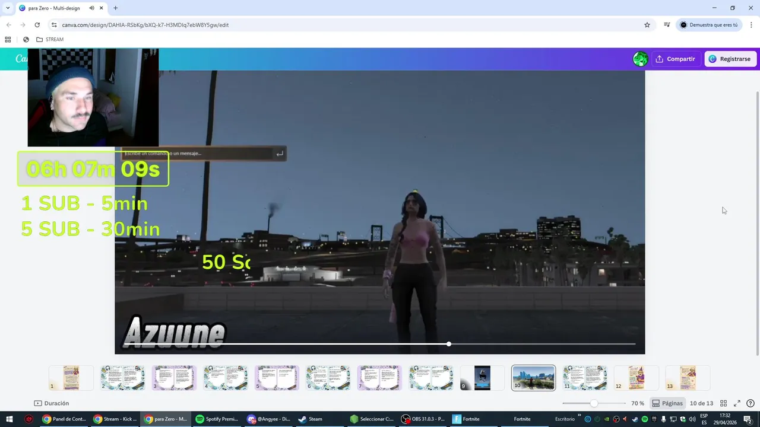Open Windows Start menu
The height and width of the screenshot is (427, 760).
click(x=9, y=419)
